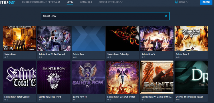Clear the search field with X icon

click(x=166, y=16)
